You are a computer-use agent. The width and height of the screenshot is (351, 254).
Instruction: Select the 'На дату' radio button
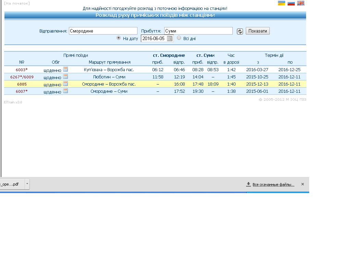click(x=119, y=38)
